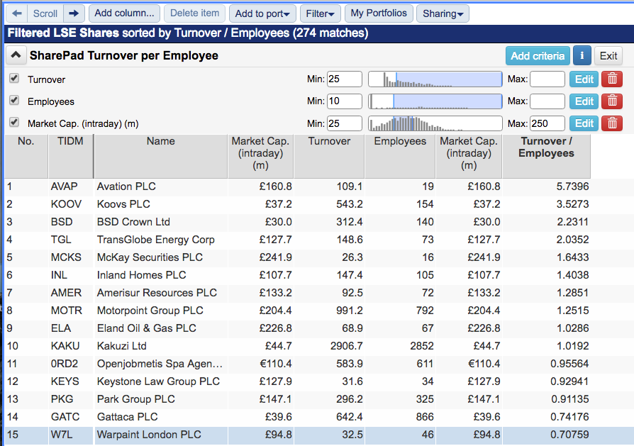Select the Inland Homes PLC row name
The image size is (634, 446).
142,275
